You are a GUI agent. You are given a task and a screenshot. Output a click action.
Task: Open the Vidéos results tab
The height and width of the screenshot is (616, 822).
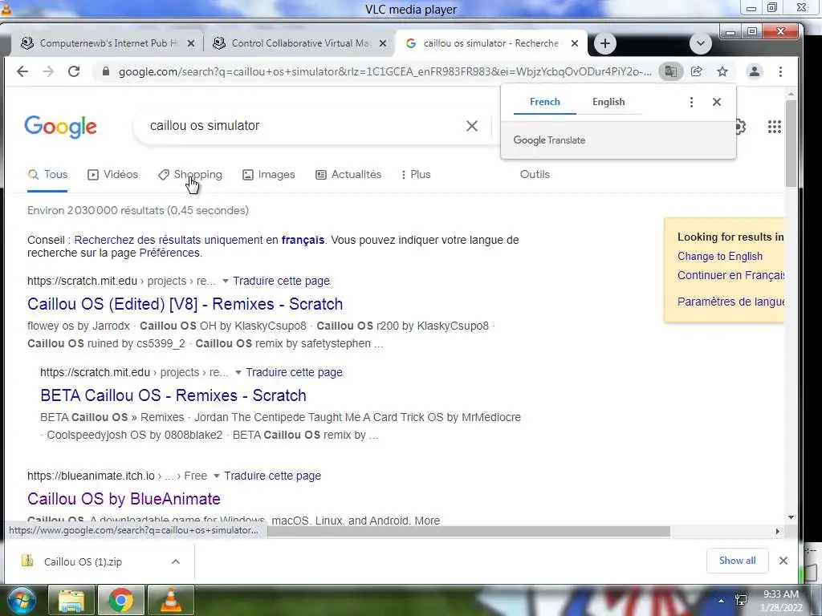click(x=112, y=174)
